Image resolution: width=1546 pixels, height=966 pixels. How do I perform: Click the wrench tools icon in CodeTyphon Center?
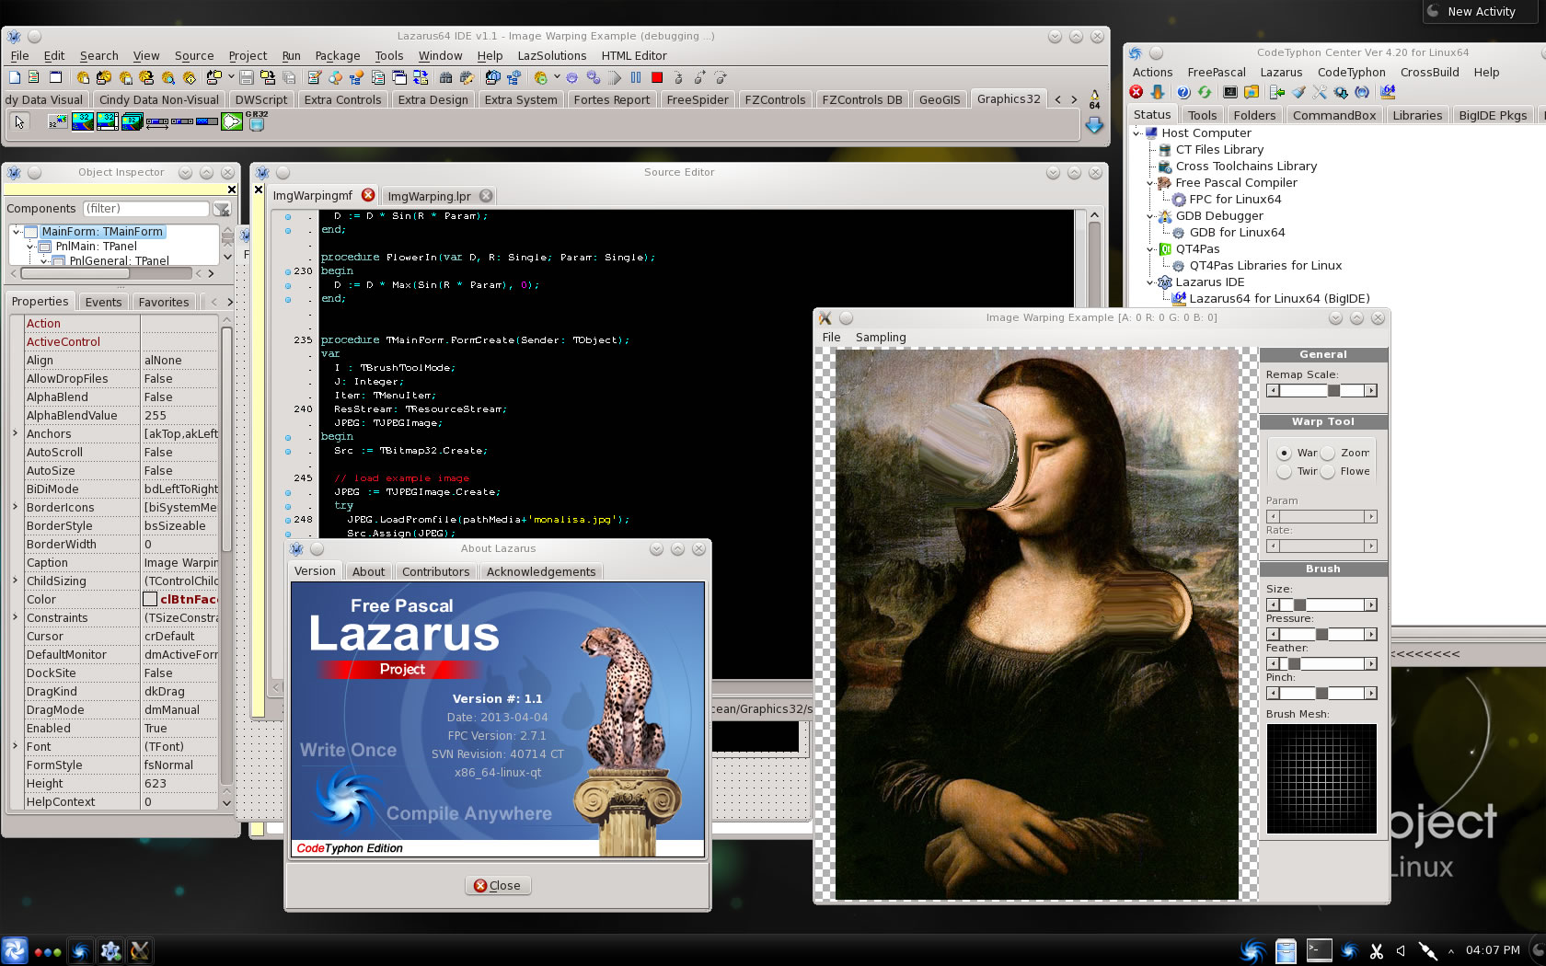(1320, 92)
